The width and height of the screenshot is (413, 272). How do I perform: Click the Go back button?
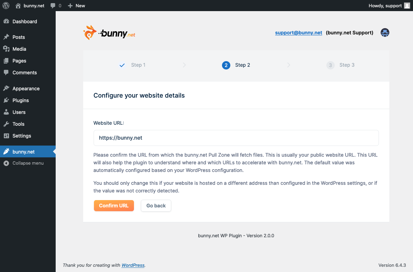pyautogui.click(x=156, y=205)
